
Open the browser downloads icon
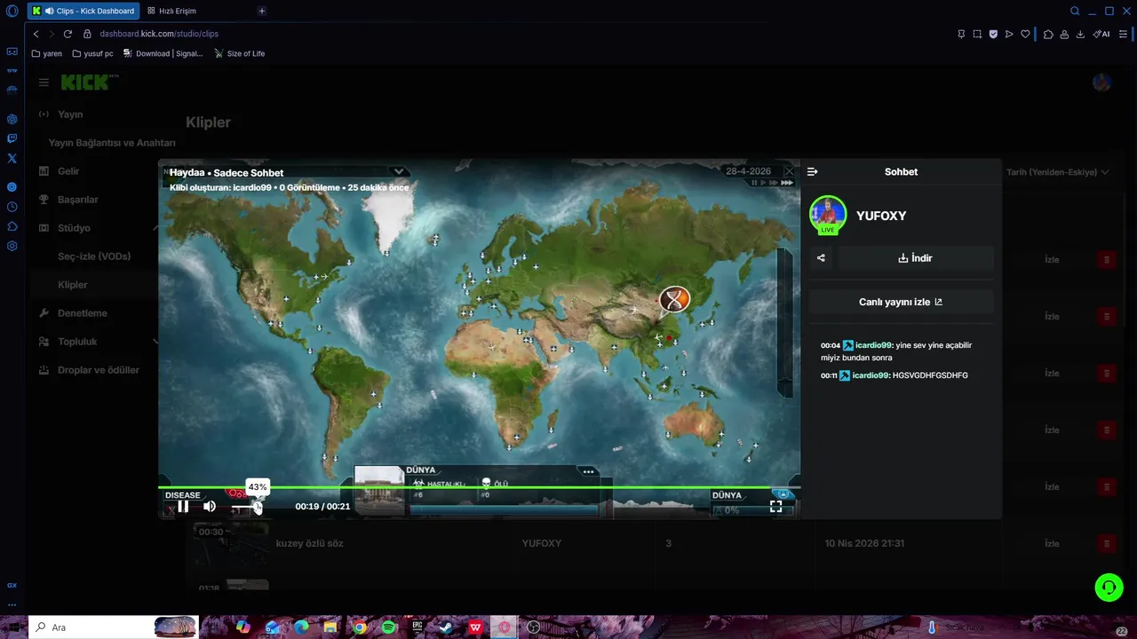tap(1080, 34)
